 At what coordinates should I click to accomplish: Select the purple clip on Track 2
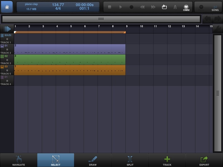click(x=70, y=49)
